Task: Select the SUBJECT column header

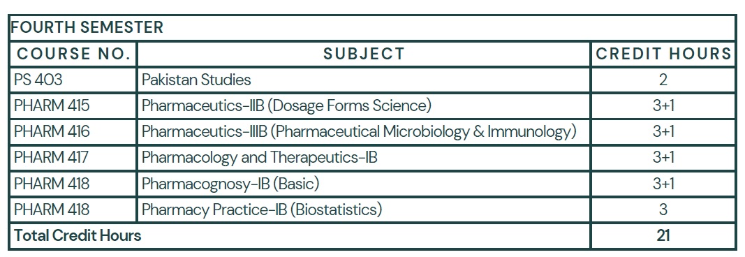Action: click(364, 54)
